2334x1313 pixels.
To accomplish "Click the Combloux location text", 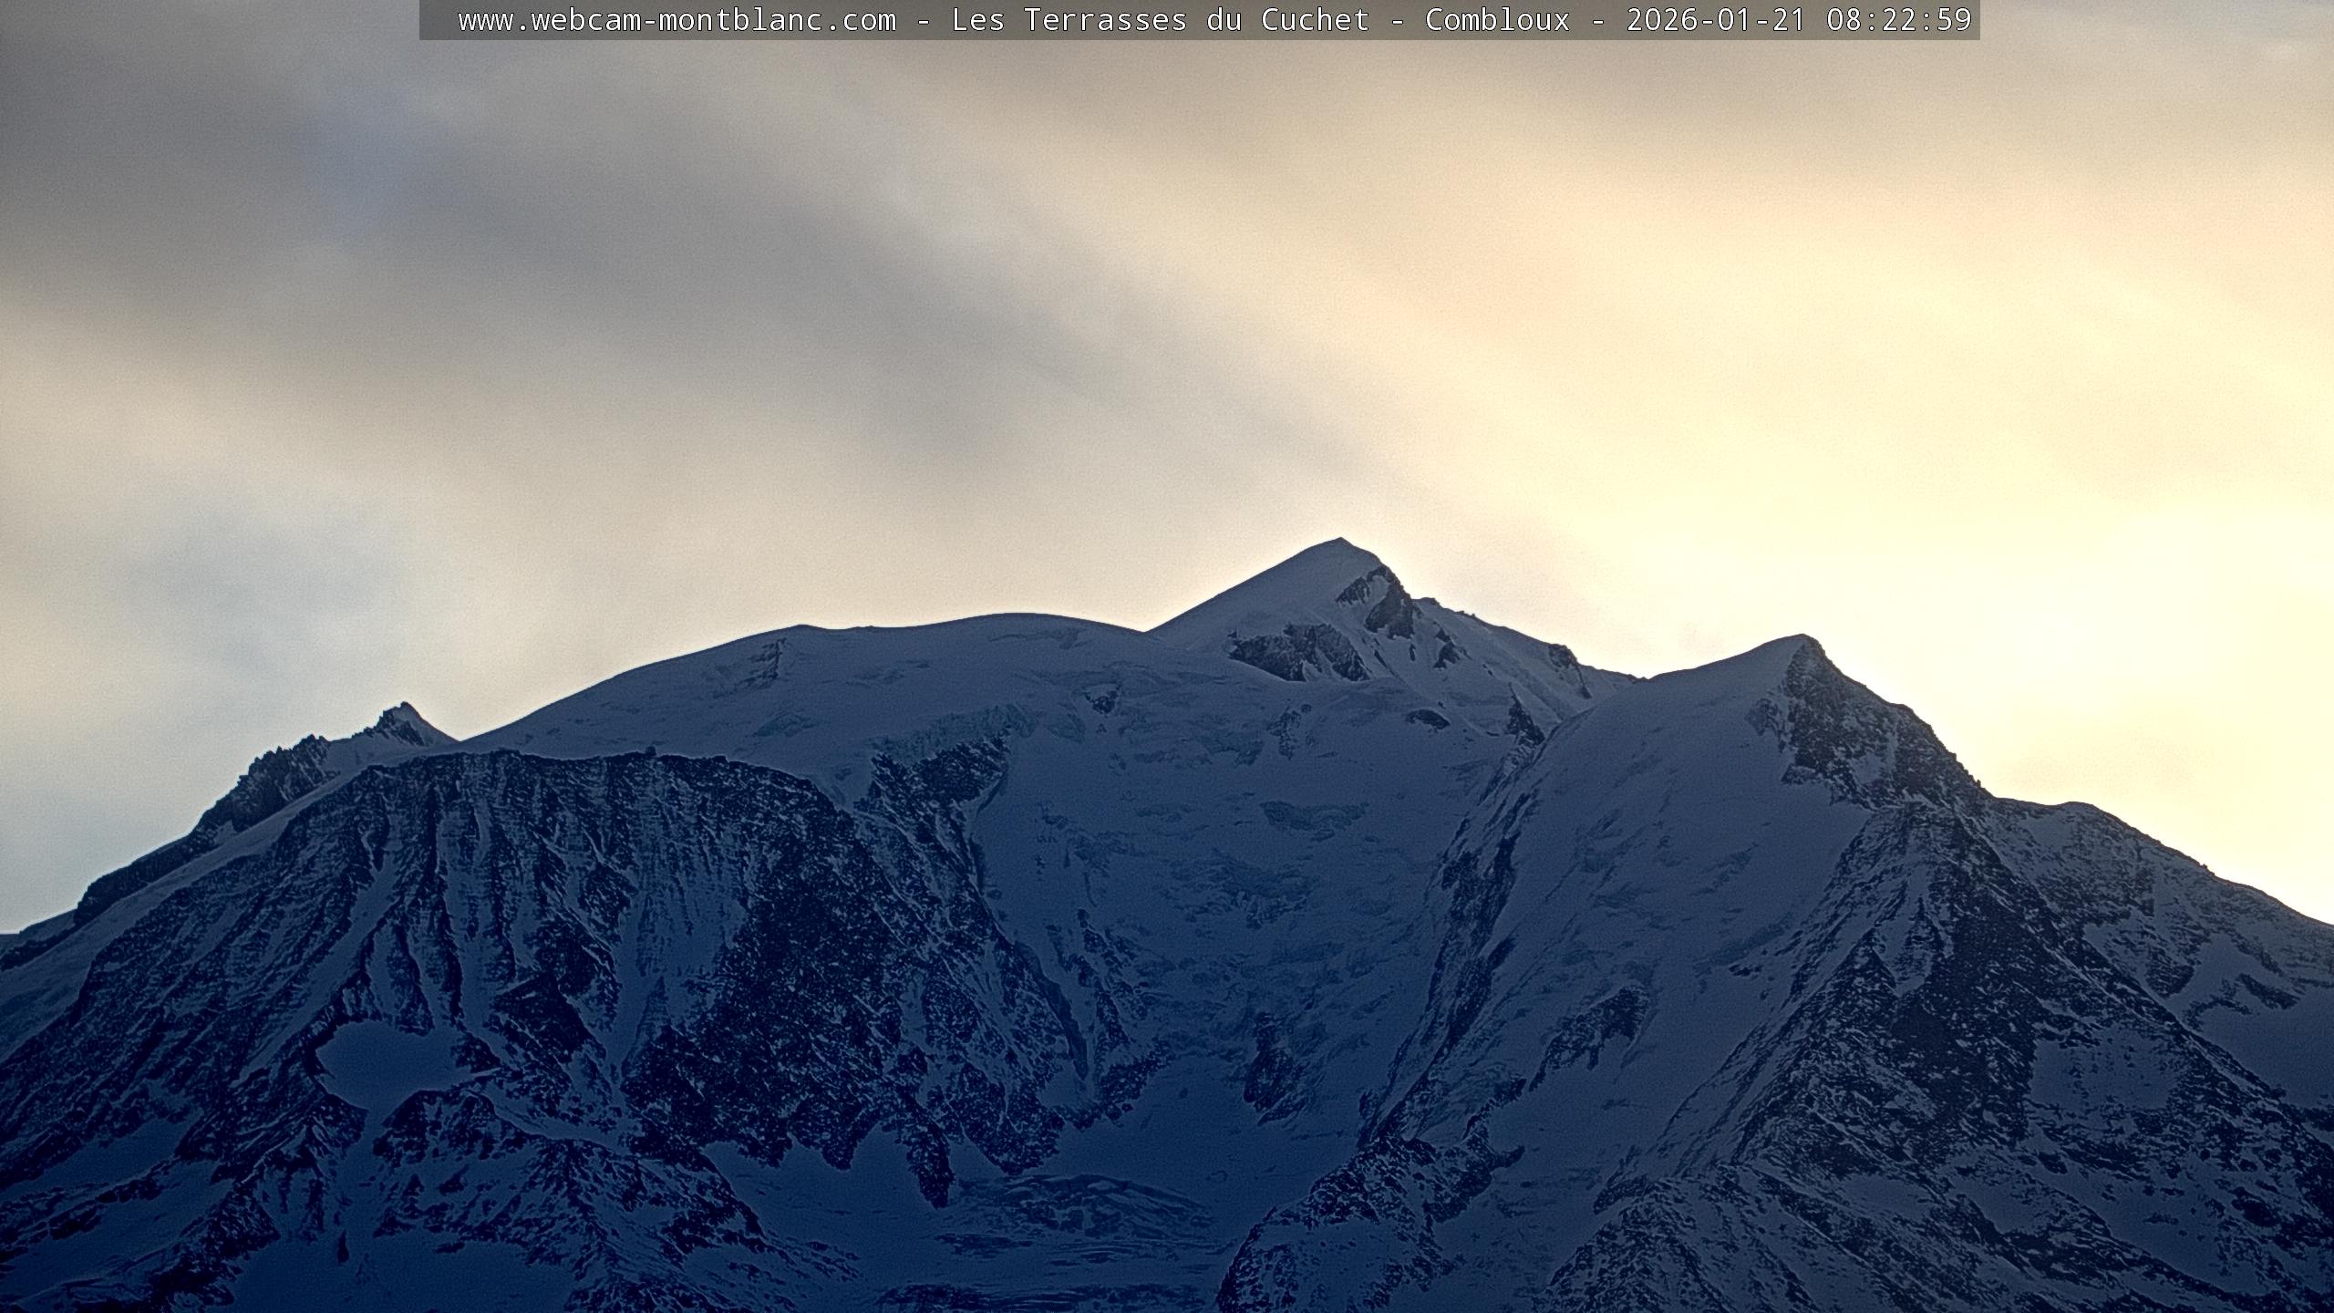I will pos(1497,20).
